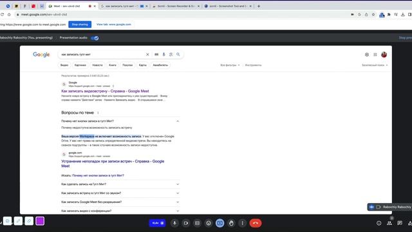The image size is (412, 232).
Task: Click the Искать: Почему нет кнопки link
Action: (x=98, y=175)
